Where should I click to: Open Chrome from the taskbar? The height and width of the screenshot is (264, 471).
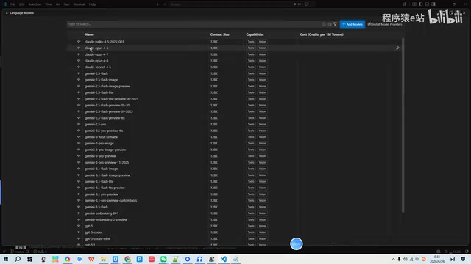(x=127, y=259)
